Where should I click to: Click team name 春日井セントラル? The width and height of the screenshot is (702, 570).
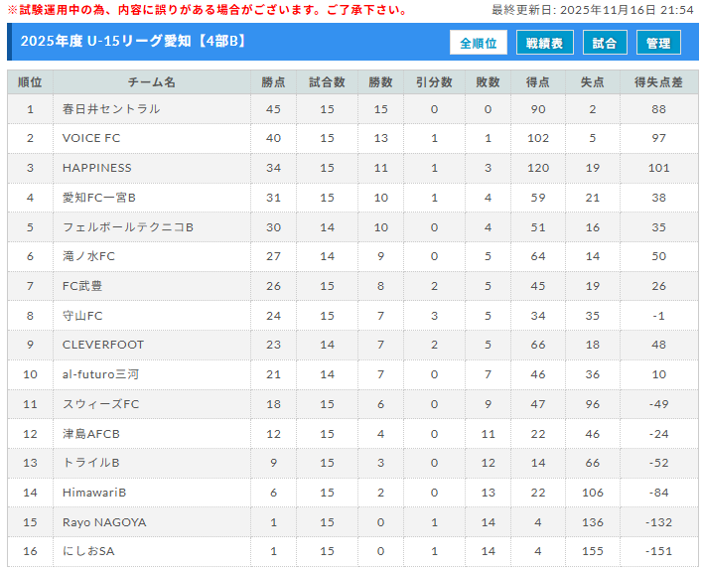pos(111,109)
